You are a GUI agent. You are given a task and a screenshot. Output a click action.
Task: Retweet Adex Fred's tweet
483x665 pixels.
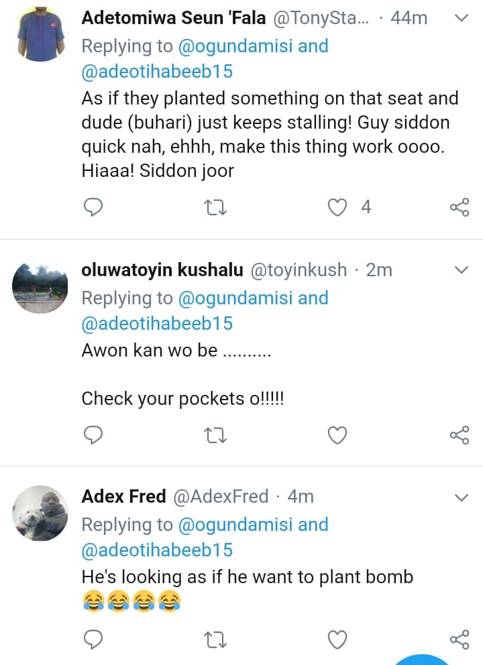click(x=215, y=640)
